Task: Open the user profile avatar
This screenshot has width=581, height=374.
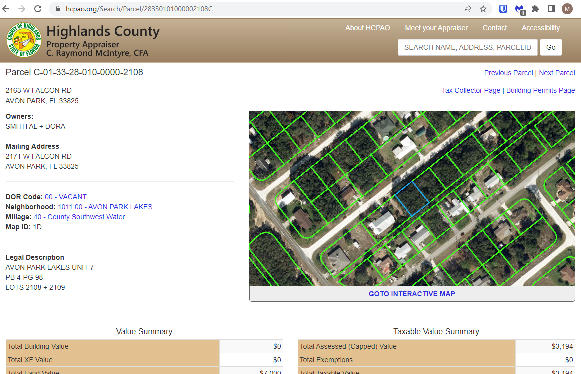Action: click(567, 9)
